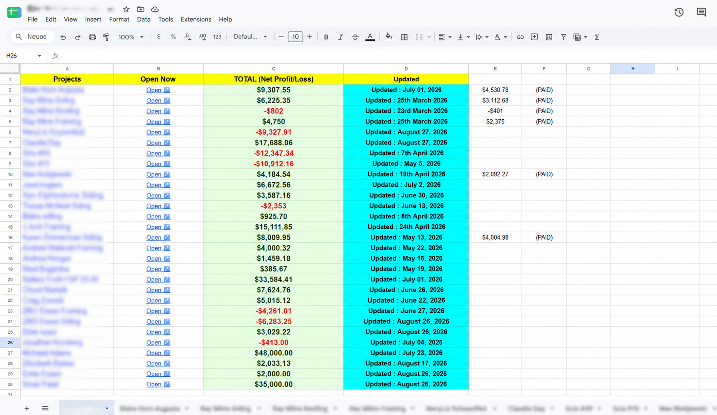Expand vertical align dropdown

(x=468, y=37)
